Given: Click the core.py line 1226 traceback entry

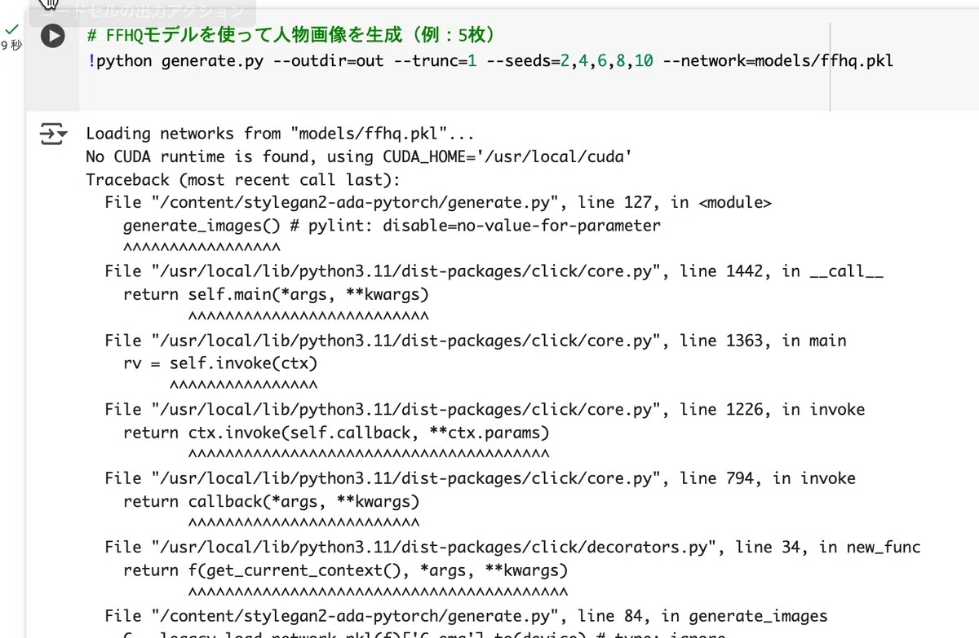Looking at the screenshot, I should click(x=485, y=409).
